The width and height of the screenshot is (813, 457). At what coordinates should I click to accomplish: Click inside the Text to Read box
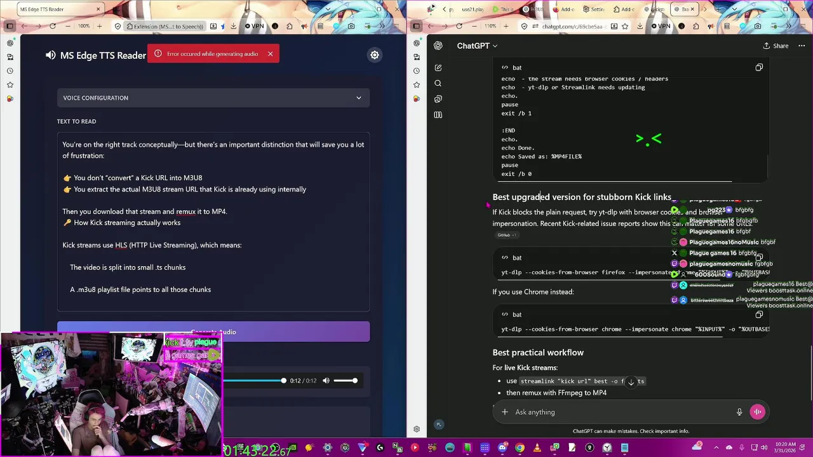click(213, 222)
